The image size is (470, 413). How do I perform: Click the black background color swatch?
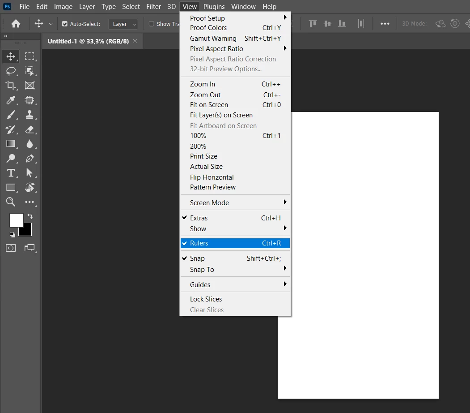pos(27,231)
